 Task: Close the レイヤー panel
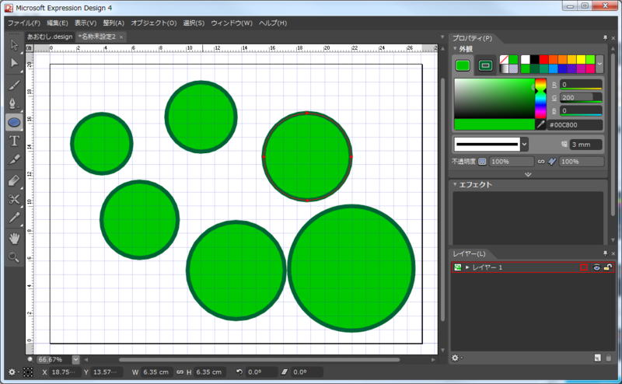coord(613,253)
